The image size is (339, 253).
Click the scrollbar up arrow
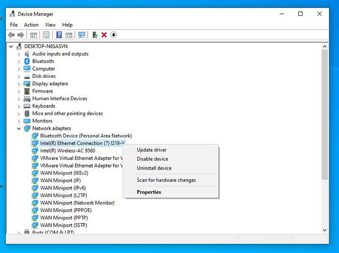325,47
